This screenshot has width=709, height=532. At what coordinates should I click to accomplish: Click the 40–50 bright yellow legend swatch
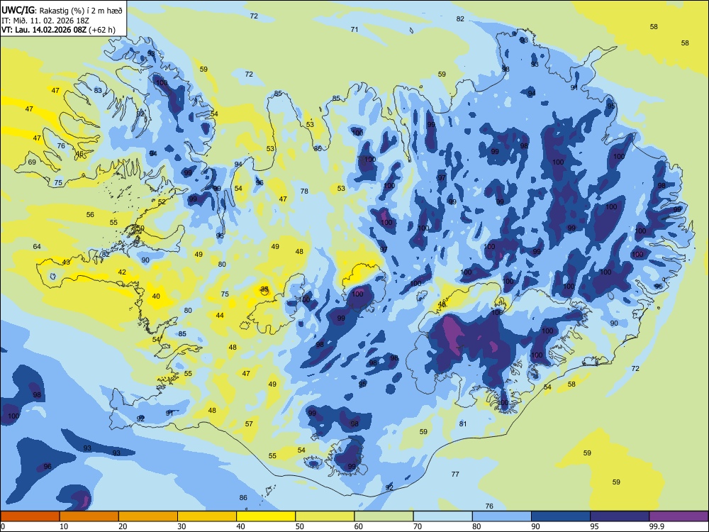[266, 516]
